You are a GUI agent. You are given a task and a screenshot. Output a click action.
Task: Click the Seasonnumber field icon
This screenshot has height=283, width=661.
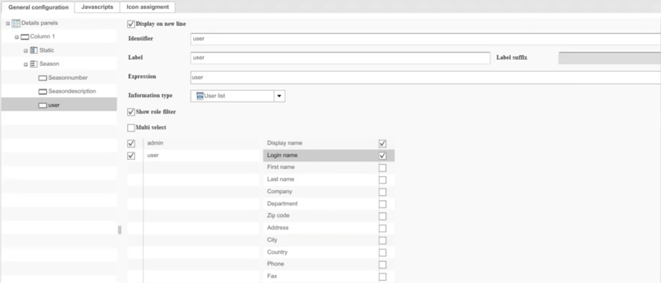coord(42,78)
